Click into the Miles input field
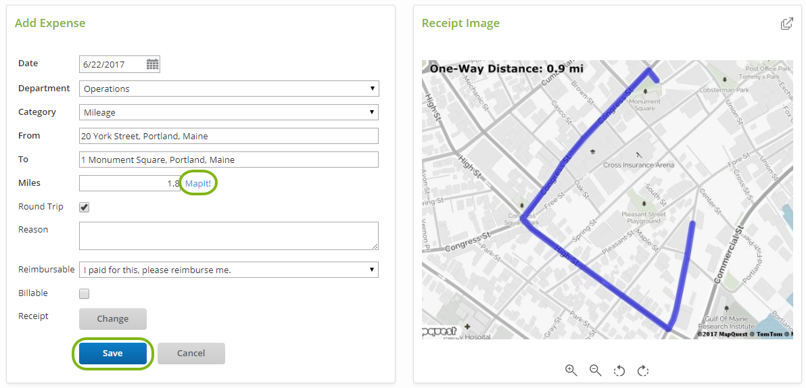This screenshot has width=806, height=388. [x=129, y=183]
